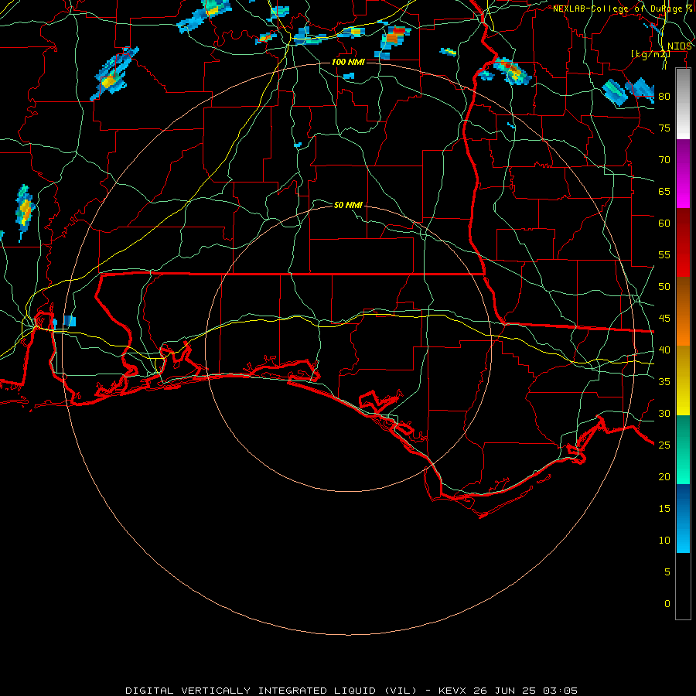Click the 70 value on the scale
Image resolution: width=696 pixels, height=696 pixels.
pyautogui.click(x=664, y=160)
